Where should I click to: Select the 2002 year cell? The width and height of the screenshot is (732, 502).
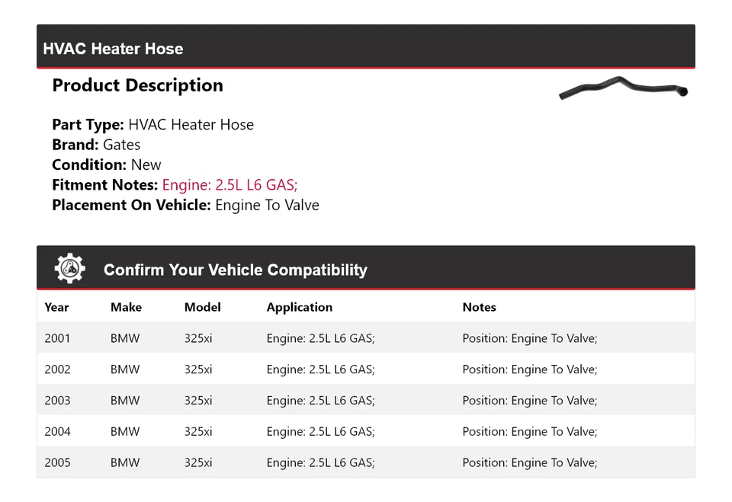coord(57,369)
